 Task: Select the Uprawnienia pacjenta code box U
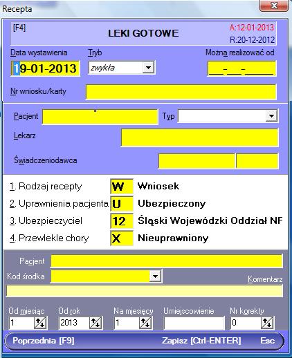(x=122, y=204)
